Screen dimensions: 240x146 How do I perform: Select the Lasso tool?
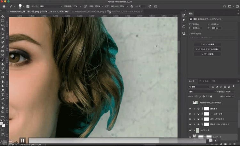pos(3,25)
